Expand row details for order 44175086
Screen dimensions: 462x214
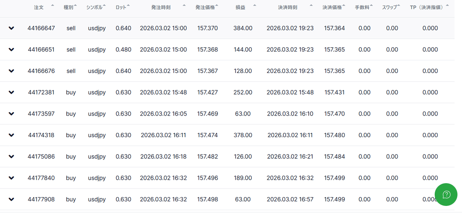point(11,157)
